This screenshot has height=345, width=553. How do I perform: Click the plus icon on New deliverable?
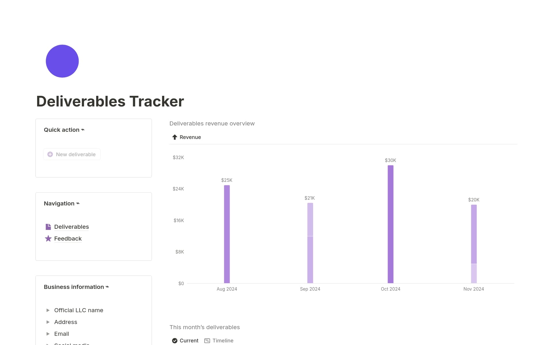point(50,154)
